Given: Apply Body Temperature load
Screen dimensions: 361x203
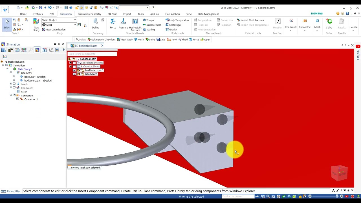Looking at the screenshot, I should [177, 20].
